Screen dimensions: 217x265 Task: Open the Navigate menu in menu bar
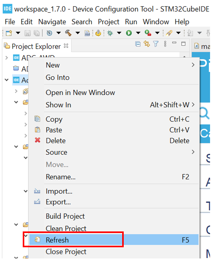[52, 22]
